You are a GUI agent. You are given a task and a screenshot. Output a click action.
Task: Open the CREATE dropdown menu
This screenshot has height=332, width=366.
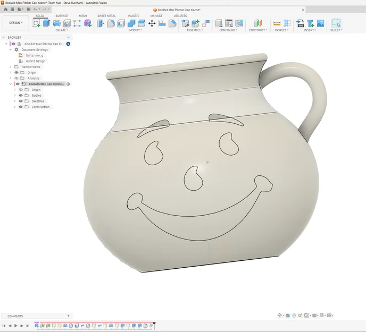pyautogui.click(x=62, y=30)
